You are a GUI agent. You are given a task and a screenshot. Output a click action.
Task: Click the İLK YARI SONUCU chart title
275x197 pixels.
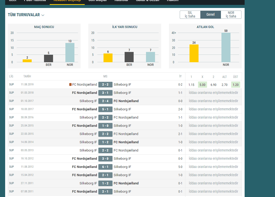pos(125,27)
